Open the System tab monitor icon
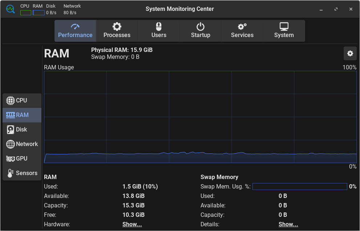This screenshot has height=231, width=360. coord(284,27)
